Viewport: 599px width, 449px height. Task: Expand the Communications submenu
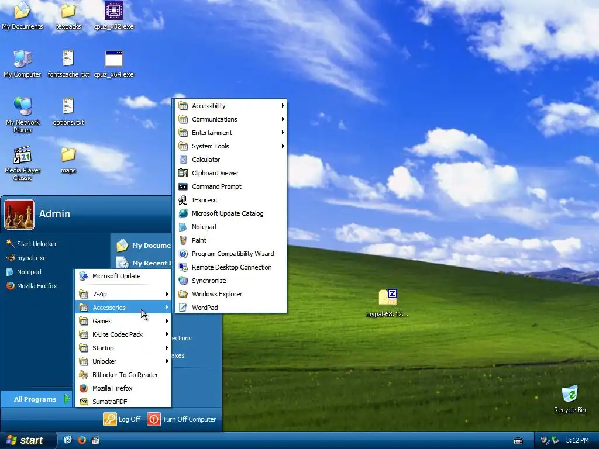pos(230,119)
